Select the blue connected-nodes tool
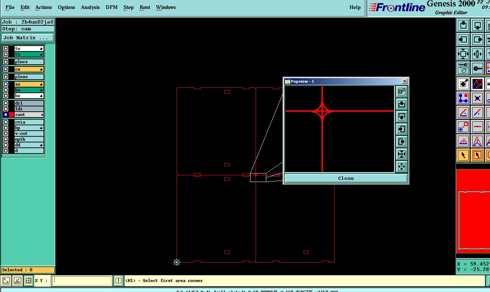This screenshot has width=490, height=292. 463,98
